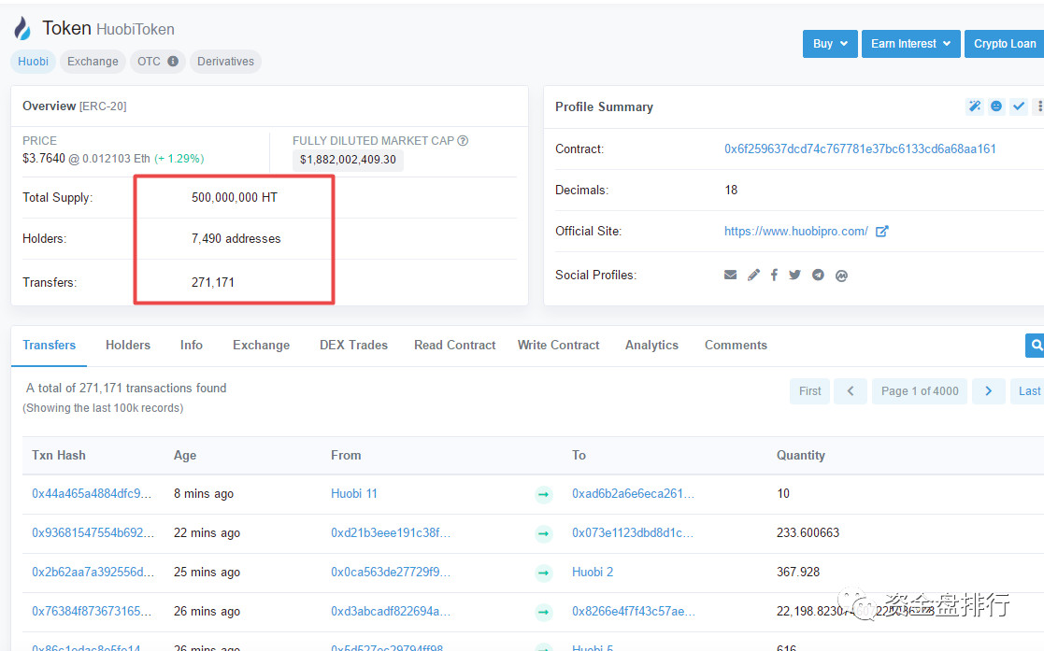Click the magic wand icon in Profile Summary

coord(974,106)
